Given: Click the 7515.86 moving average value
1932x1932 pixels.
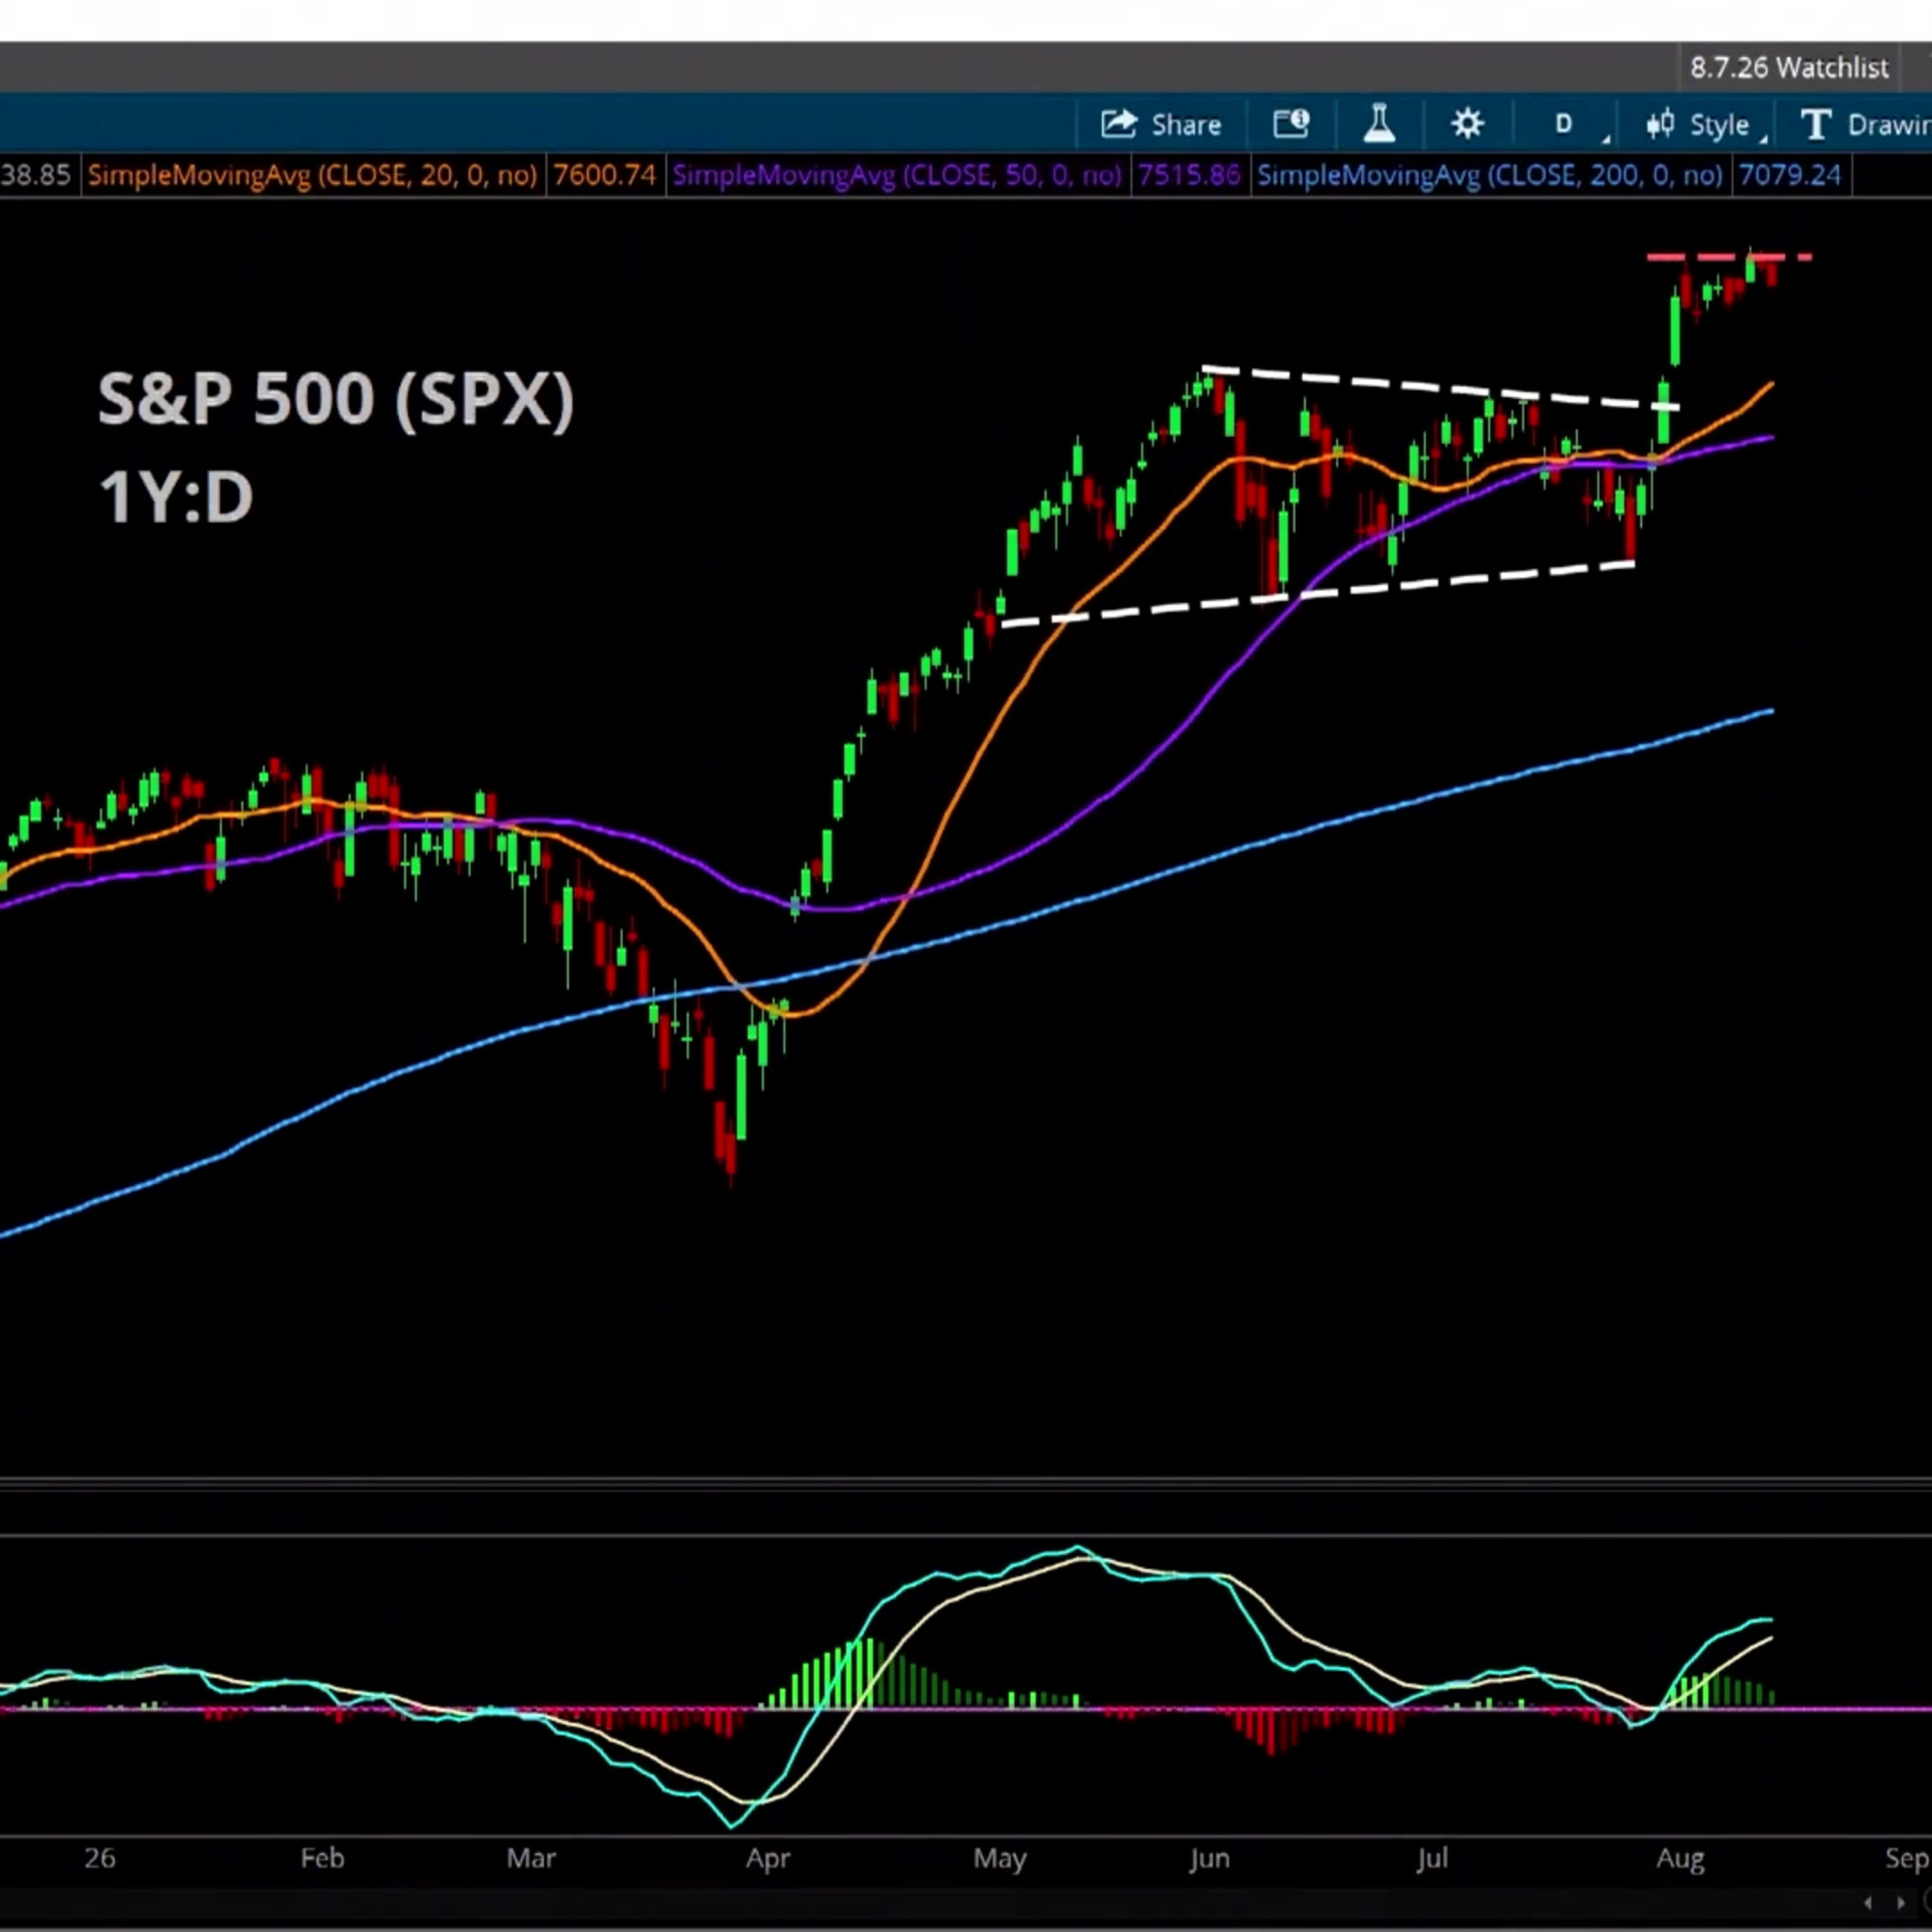Looking at the screenshot, I should [x=1190, y=176].
